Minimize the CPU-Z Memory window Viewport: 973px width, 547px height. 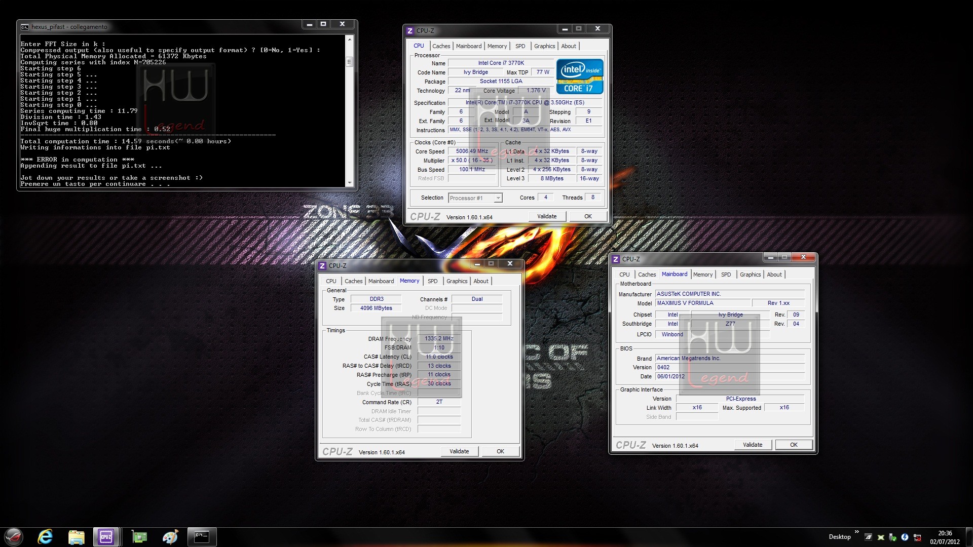(477, 263)
